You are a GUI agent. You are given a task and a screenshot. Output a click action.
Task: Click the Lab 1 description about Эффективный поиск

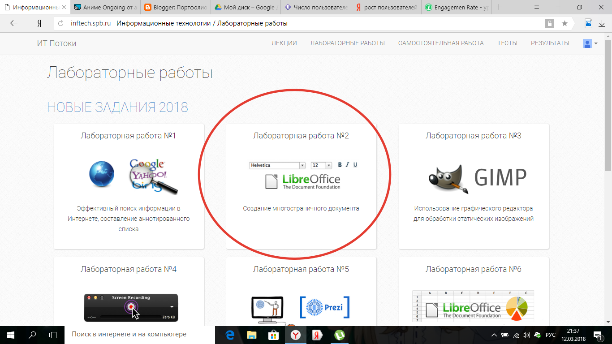129,219
